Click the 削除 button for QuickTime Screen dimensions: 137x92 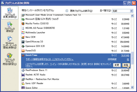pyautogui.click(x=126, y=65)
